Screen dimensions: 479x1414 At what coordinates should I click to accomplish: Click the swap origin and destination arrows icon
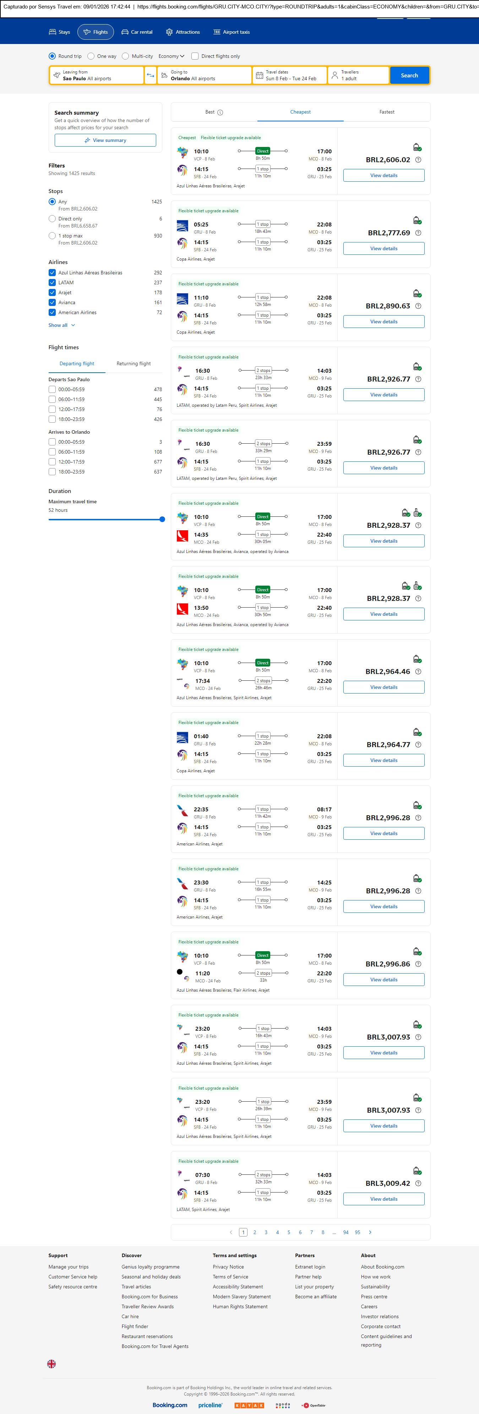tap(151, 75)
